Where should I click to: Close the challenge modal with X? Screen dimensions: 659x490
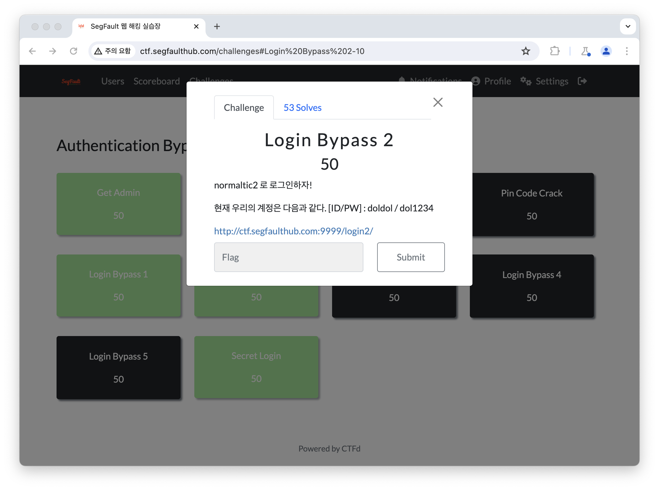pyautogui.click(x=437, y=102)
